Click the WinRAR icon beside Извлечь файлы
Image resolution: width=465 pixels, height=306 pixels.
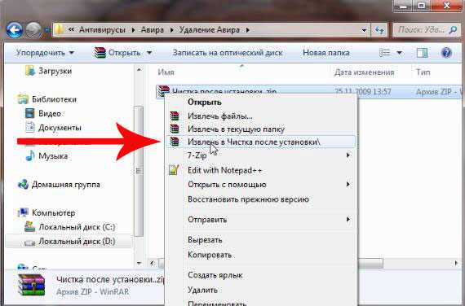tap(175, 116)
